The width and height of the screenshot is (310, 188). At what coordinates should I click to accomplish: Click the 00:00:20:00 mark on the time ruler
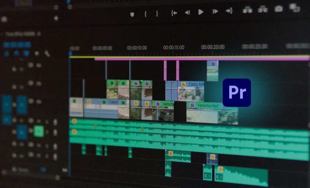(213, 47)
